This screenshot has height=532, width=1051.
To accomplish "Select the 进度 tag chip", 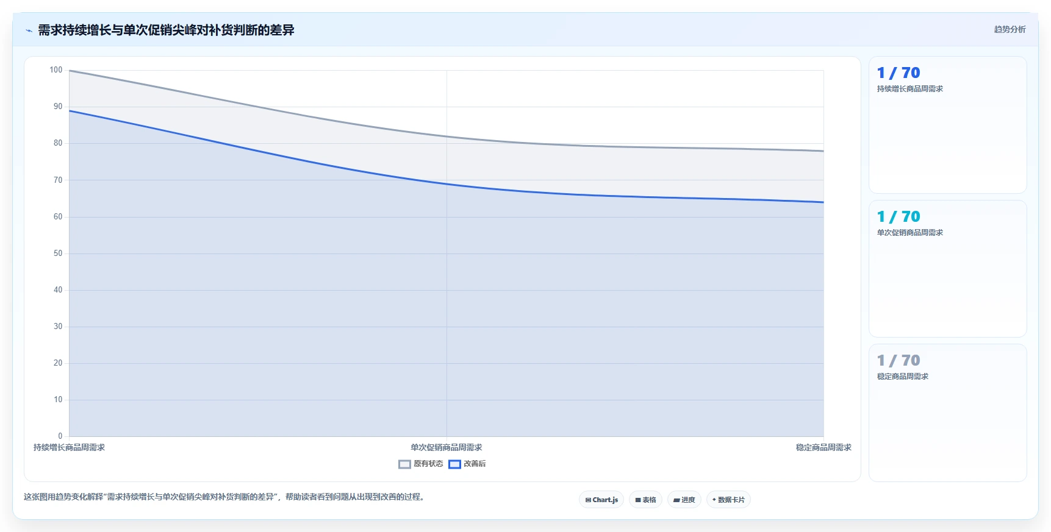I will click(684, 500).
